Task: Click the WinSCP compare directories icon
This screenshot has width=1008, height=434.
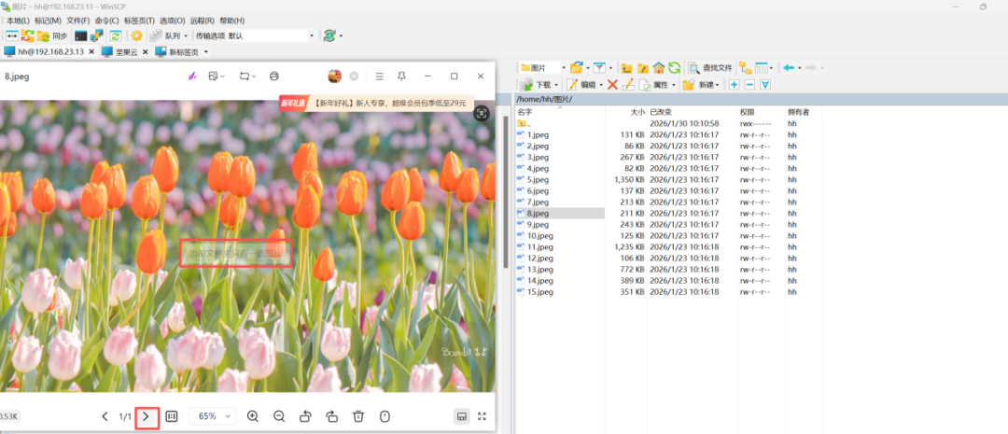Action: click(12, 35)
